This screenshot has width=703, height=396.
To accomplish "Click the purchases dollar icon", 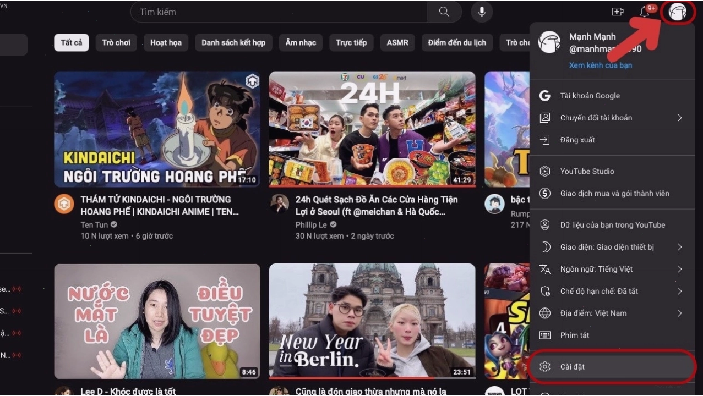I will pyautogui.click(x=545, y=193).
